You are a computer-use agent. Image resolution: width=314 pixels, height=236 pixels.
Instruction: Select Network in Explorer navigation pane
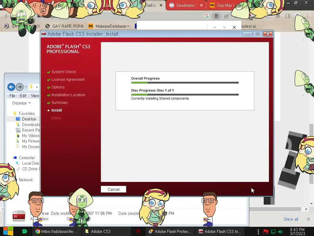(26, 180)
